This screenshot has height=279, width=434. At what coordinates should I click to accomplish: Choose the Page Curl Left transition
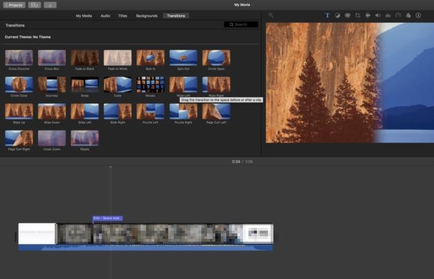(216, 111)
